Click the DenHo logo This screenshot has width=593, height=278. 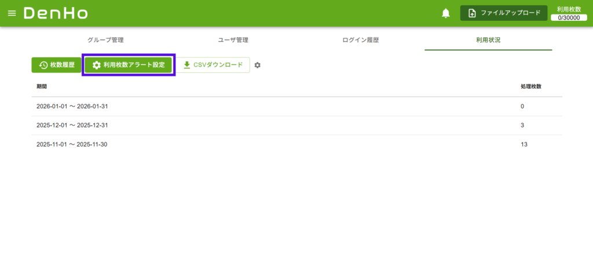pos(56,13)
